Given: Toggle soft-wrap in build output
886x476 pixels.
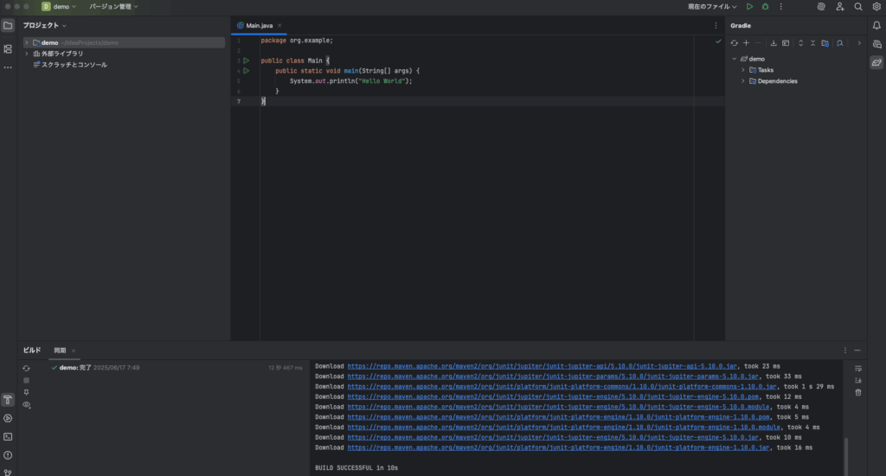Looking at the screenshot, I should click(857, 369).
